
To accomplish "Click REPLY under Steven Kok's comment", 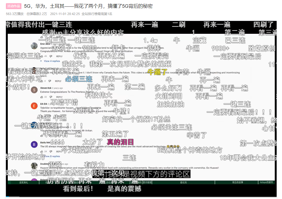I will 59,97.
